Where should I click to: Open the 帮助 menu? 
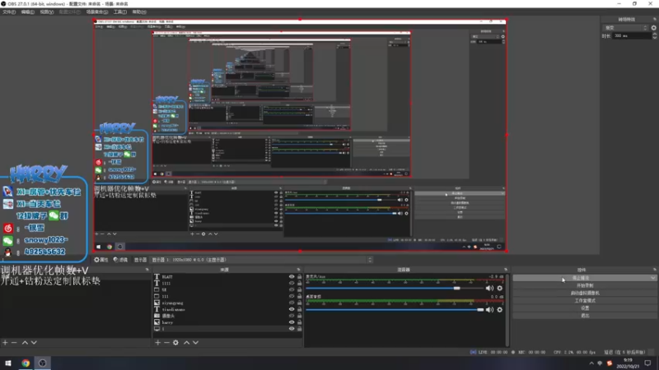(139, 12)
